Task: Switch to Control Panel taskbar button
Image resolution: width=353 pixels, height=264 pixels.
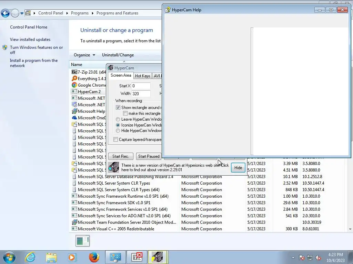Action: pyautogui.click(x=115, y=257)
